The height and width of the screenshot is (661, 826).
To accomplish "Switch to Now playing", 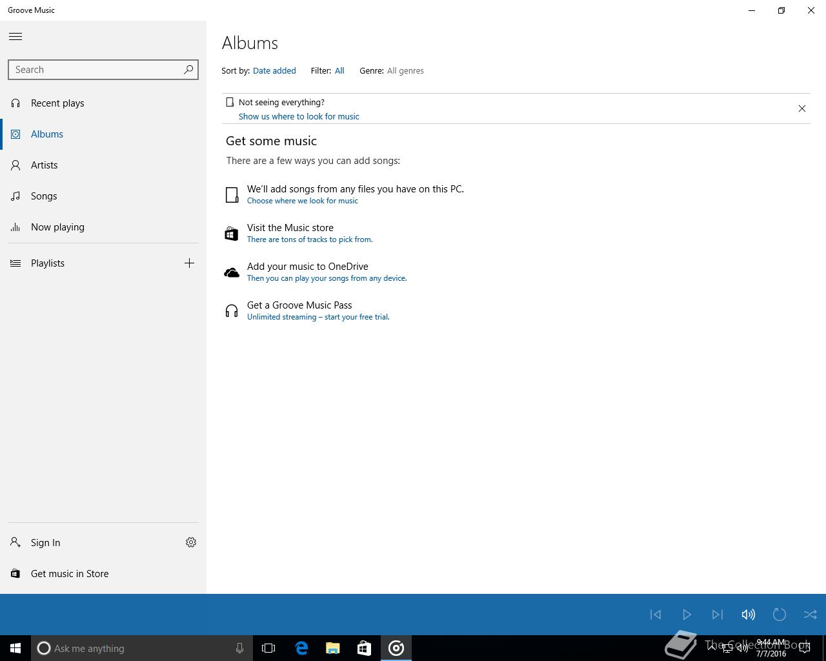I will pos(103,227).
